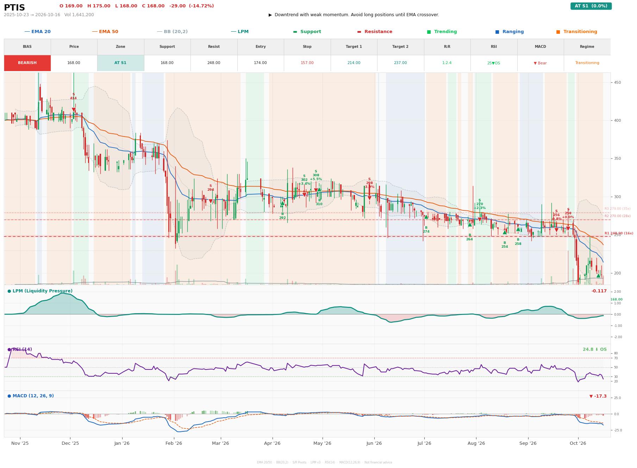
Task: Click the buy triangle above B 264
Action: coord(470,224)
